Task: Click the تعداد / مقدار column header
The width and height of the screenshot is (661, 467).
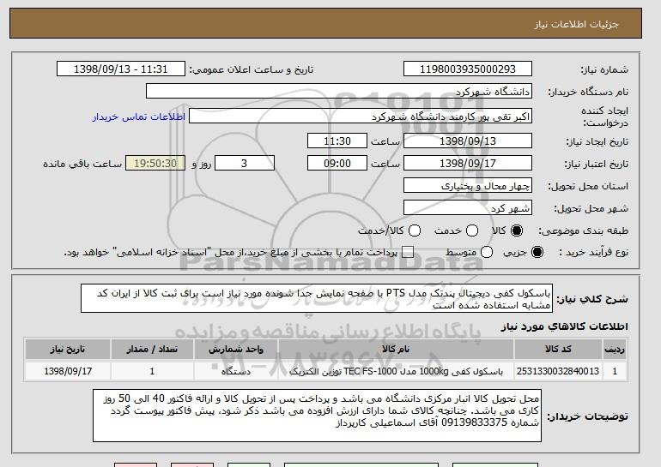Action: point(152,350)
